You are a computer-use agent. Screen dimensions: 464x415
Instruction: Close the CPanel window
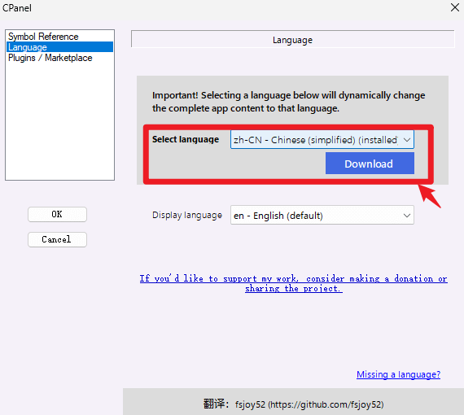(455, 7)
